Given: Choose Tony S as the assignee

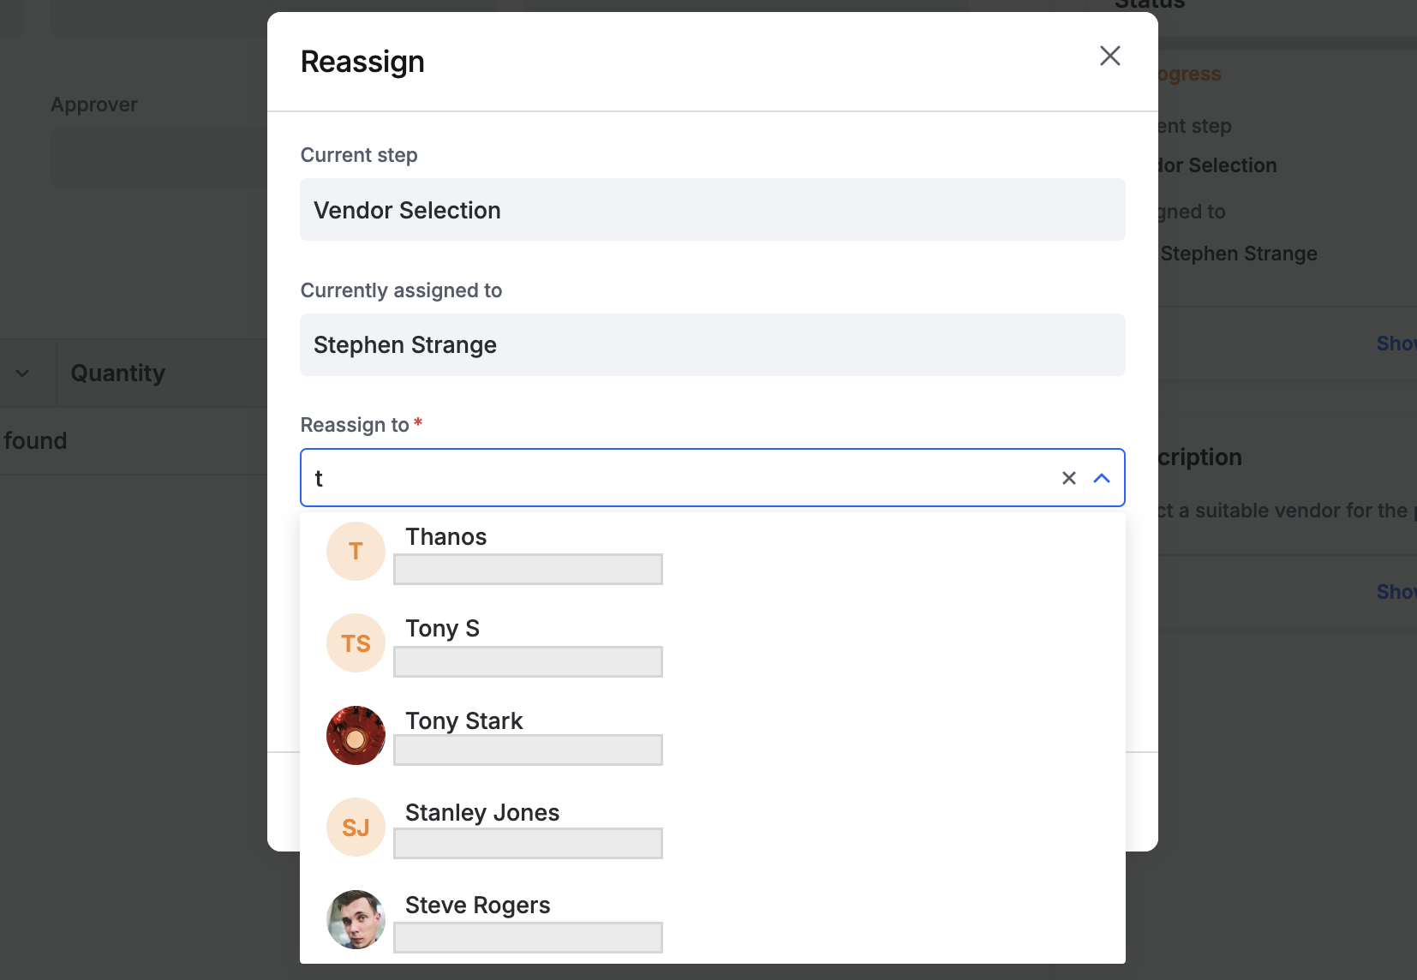Looking at the screenshot, I should point(442,629).
